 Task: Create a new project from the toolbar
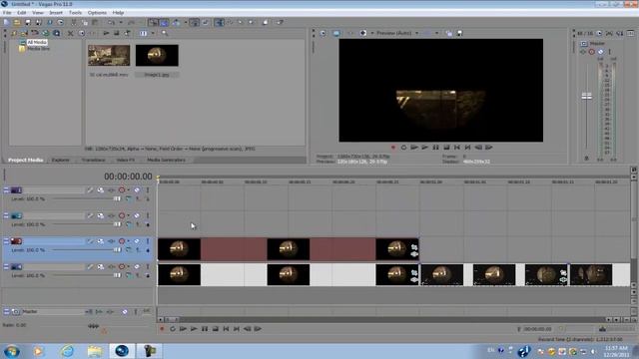(x=6, y=22)
